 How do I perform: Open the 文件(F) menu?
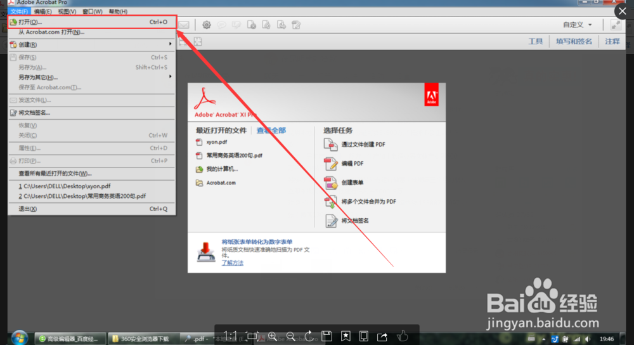[18, 11]
